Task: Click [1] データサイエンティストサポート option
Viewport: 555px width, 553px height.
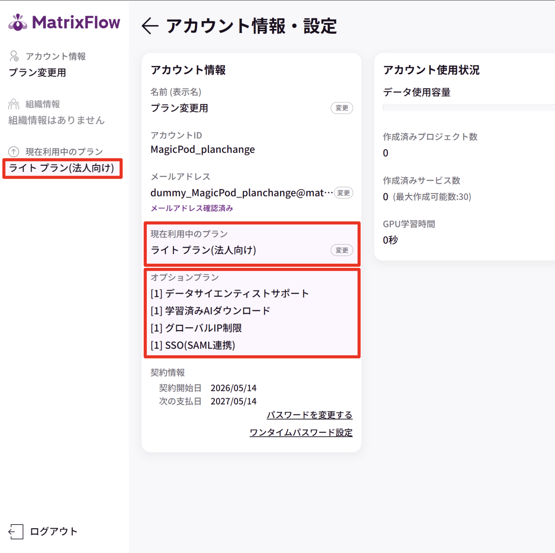Action: 230,294
